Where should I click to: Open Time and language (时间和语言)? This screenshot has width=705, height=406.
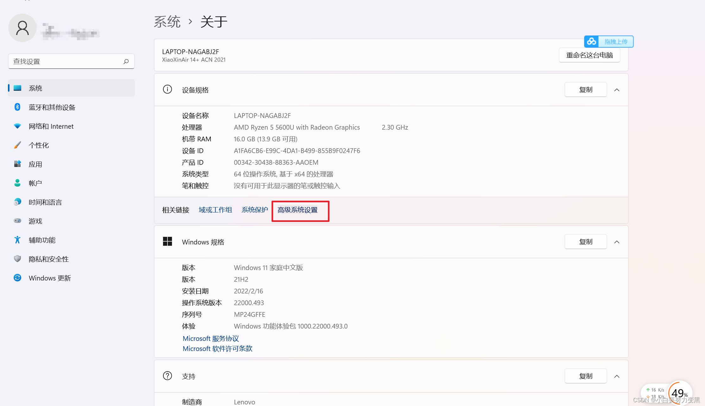click(x=45, y=202)
